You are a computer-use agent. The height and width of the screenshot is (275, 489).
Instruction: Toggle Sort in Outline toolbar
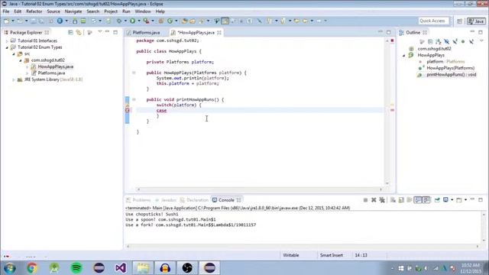click(439, 41)
